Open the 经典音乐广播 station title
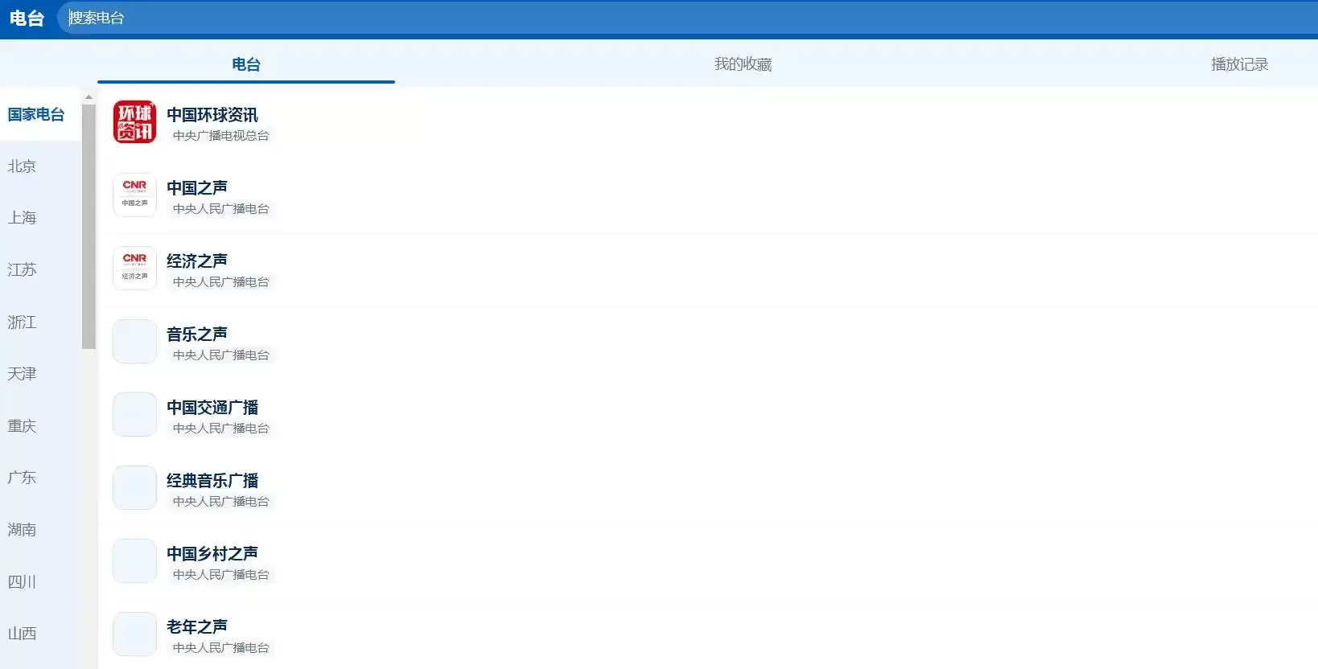1318x669 pixels. click(x=212, y=480)
